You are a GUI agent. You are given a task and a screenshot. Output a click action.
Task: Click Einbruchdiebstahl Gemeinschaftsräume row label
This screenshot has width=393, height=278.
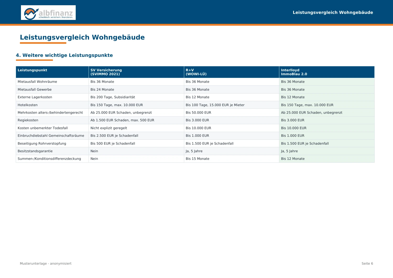coord(51,136)
